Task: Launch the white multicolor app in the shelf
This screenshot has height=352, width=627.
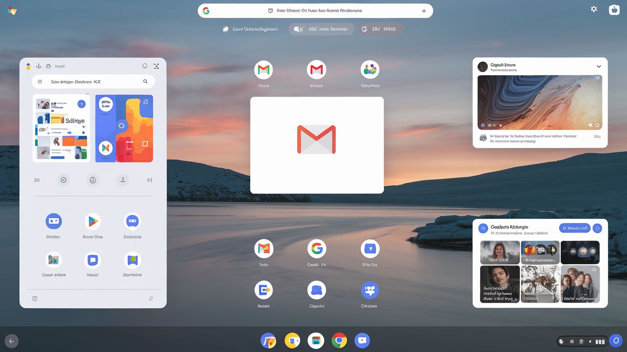Action: click(315, 341)
